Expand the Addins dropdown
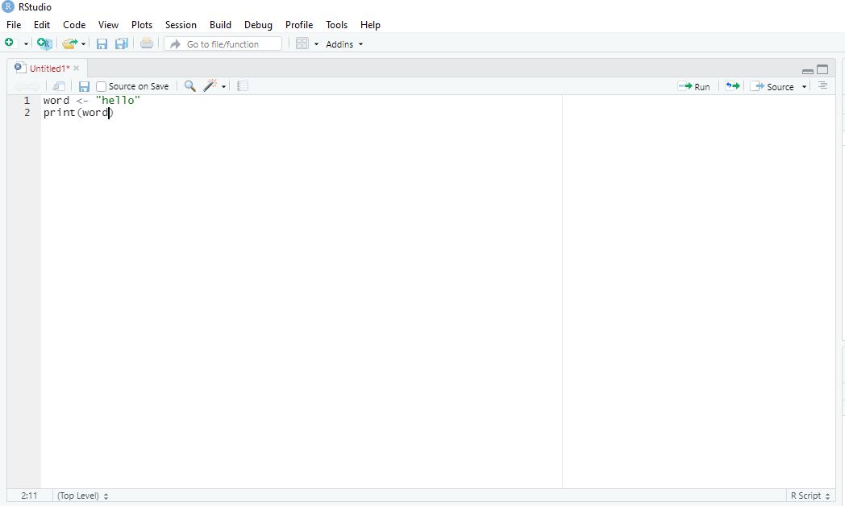The image size is (845, 506). (x=344, y=44)
